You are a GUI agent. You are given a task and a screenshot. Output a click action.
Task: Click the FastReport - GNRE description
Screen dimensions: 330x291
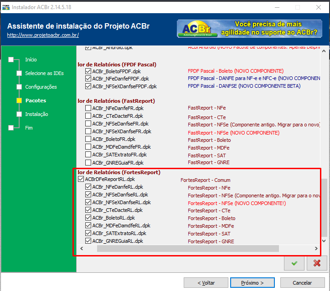[209, 162]
